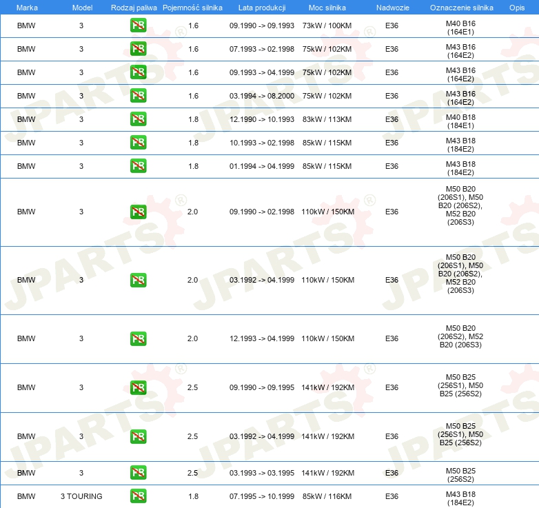Select the 03.1993 -> 03.1995 production dates
Image resolution: width=539 pixels, height=508 pixels.
(x=262, y=473)
